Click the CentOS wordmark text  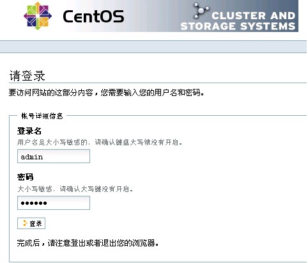coord(93,16)
